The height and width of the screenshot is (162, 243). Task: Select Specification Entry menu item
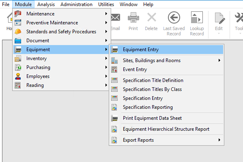[x=166, y=98]
